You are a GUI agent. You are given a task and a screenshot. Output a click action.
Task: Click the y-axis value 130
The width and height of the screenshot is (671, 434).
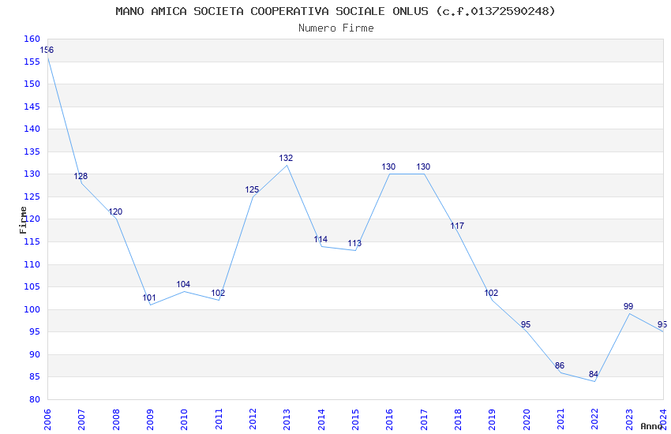coord(32,174)
